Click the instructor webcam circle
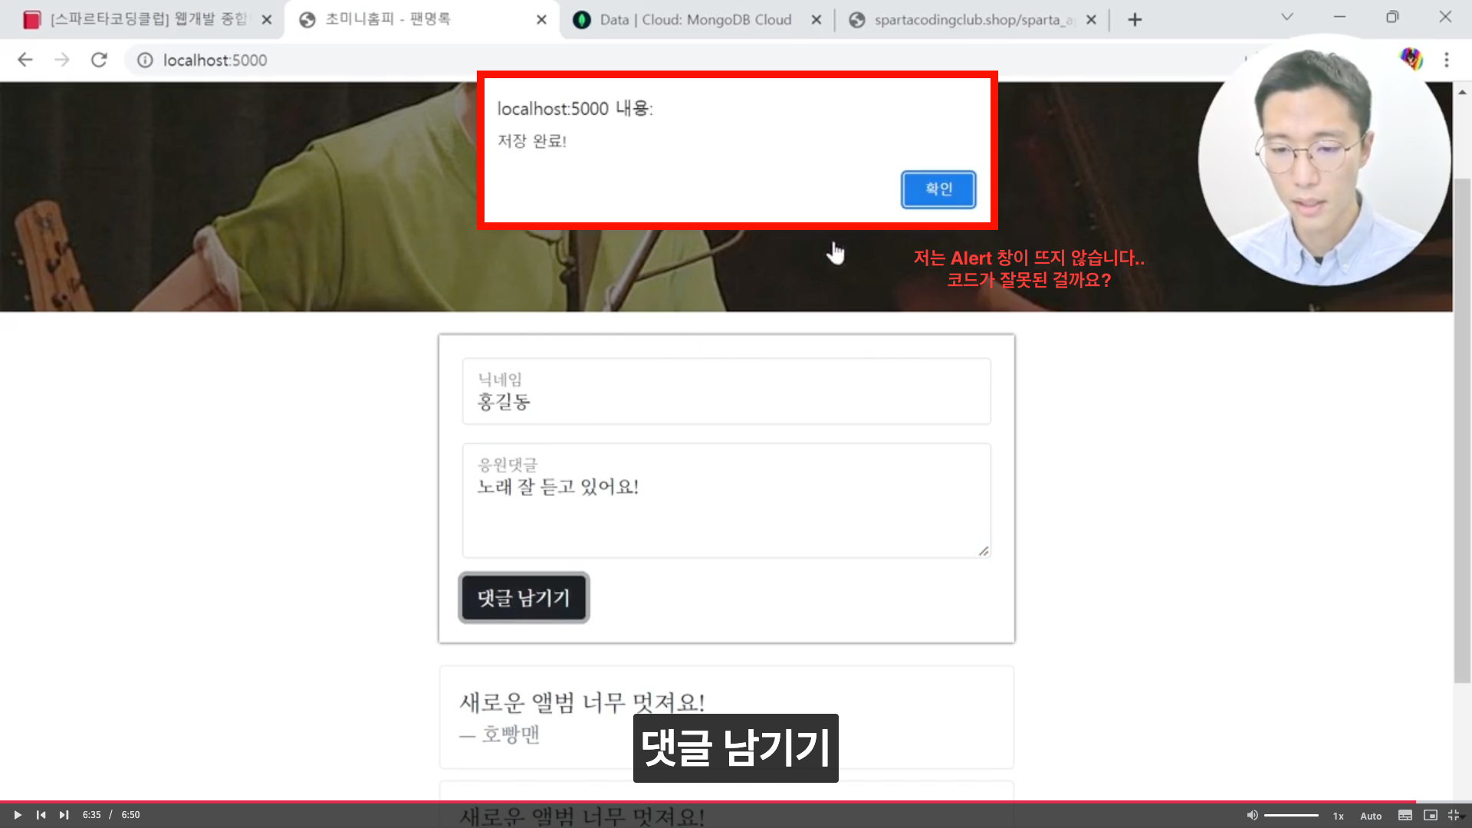 click(1324, 159)
